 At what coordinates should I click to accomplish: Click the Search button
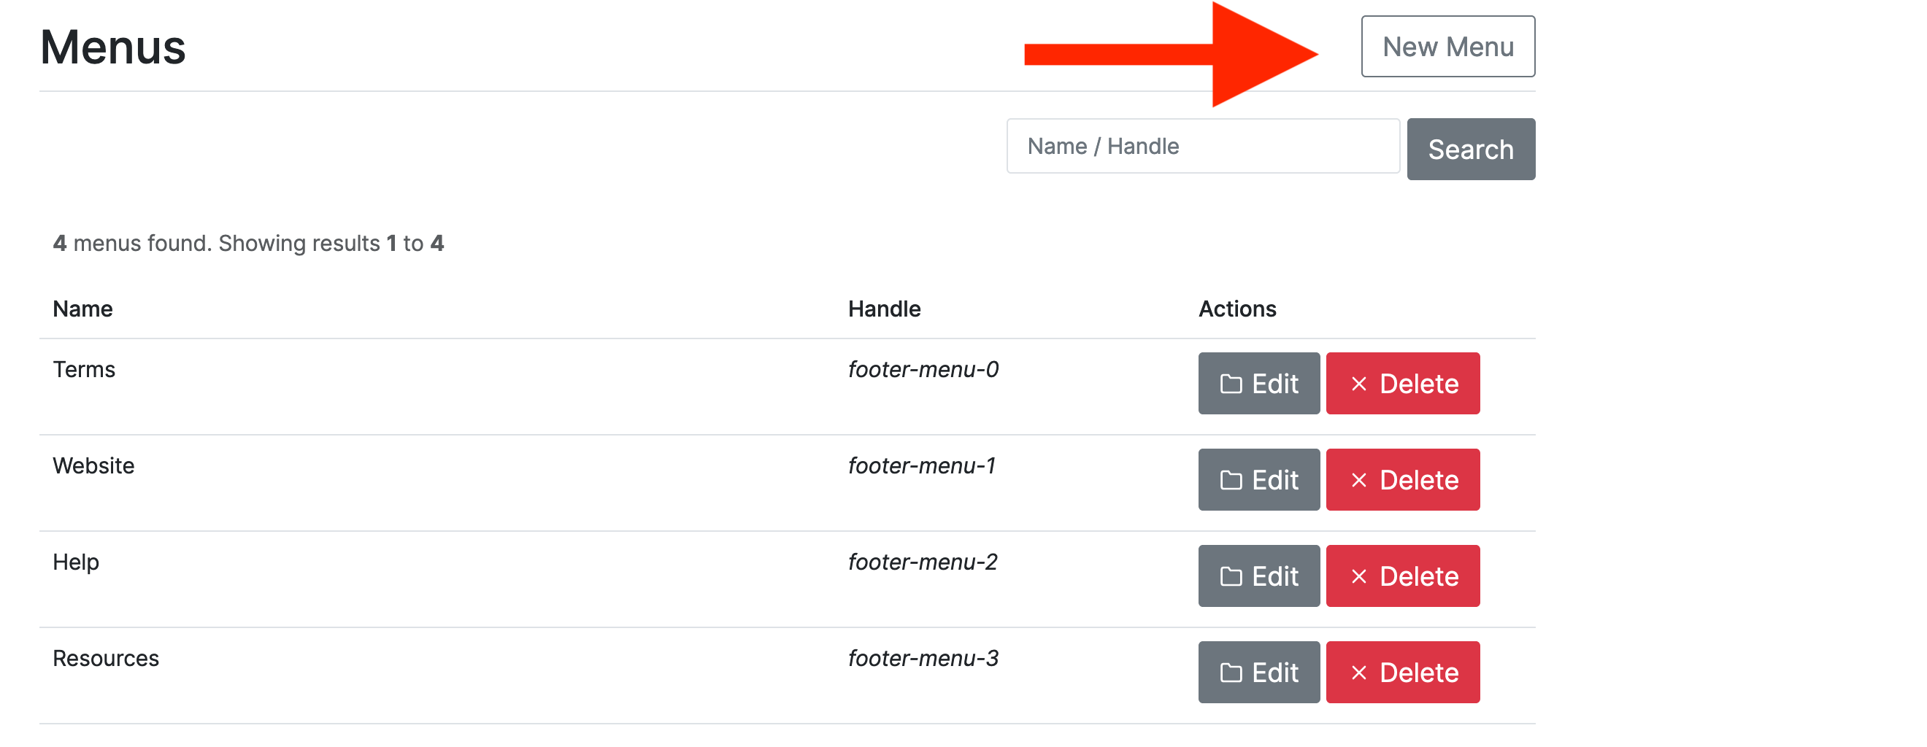pos(1470,150)
